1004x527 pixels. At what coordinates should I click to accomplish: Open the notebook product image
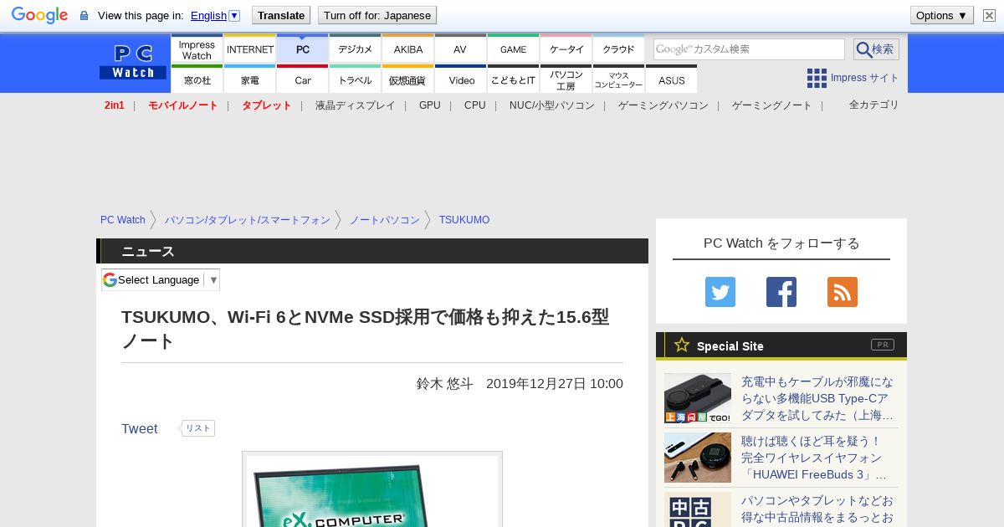pos(372,489)
